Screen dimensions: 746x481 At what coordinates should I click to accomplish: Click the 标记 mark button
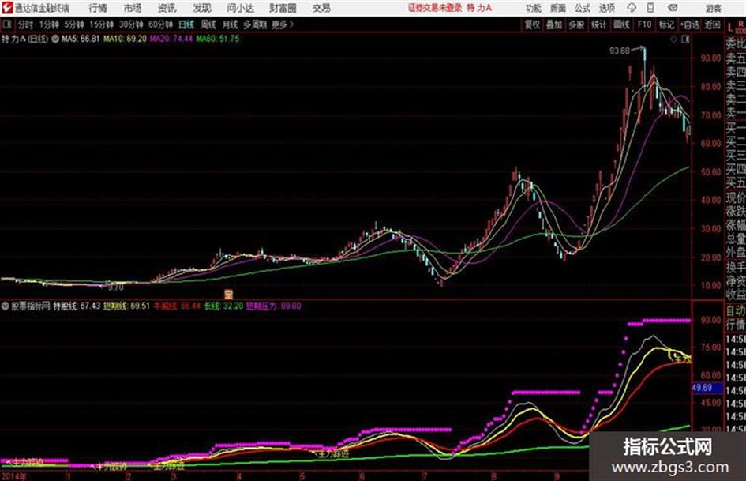click(666, 24)
